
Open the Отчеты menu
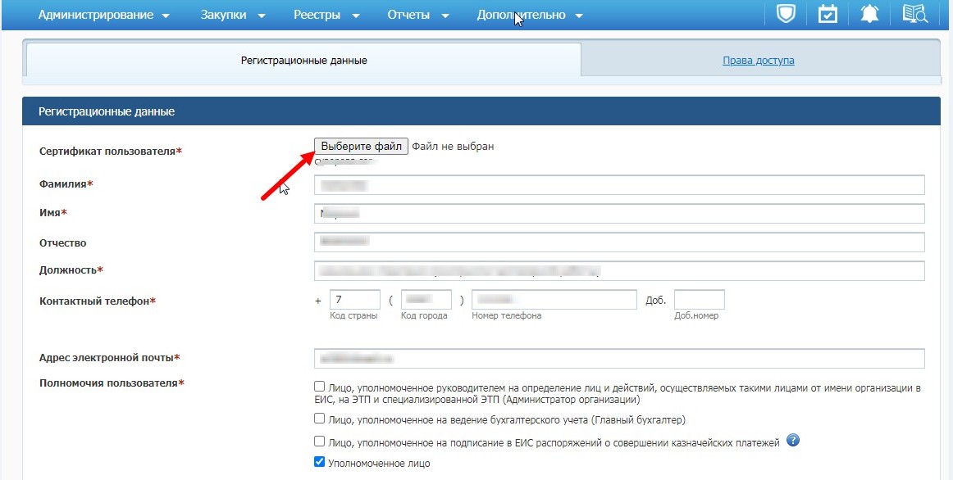click(417, 15)
